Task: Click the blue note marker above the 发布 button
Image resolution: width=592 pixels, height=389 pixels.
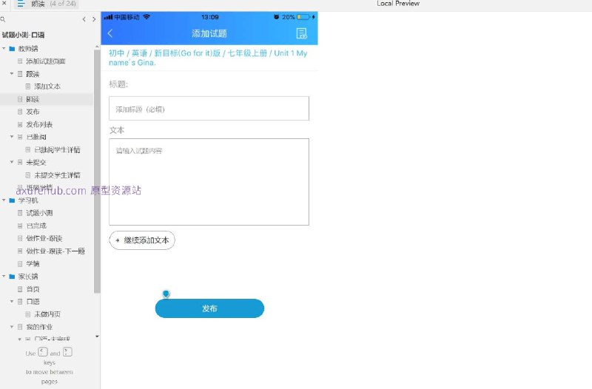Action: pos(166,294)
